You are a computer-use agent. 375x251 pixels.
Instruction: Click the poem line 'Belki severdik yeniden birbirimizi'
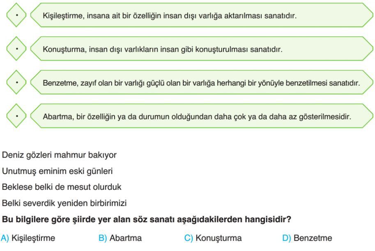point(64,203)
